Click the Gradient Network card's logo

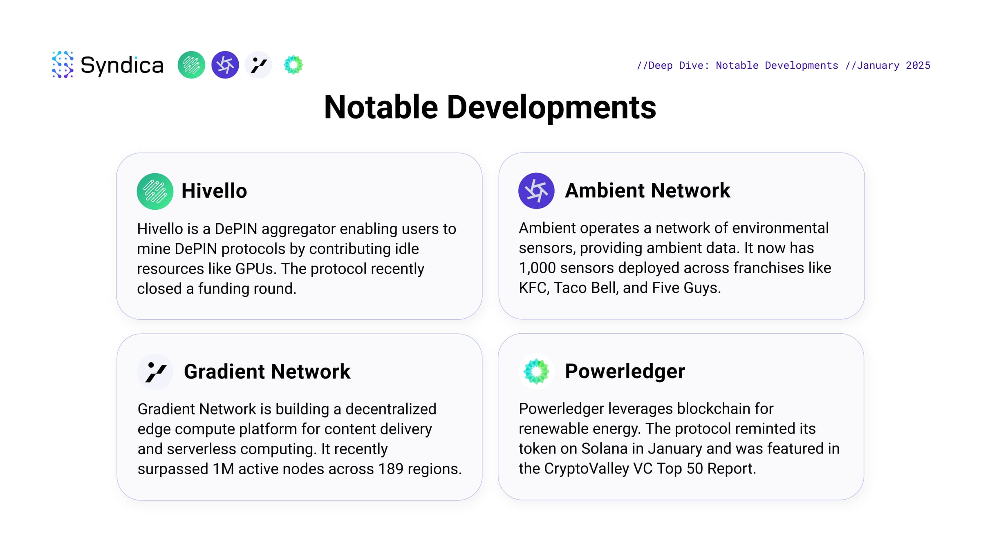pyautogui.click(x=155, y=372)
